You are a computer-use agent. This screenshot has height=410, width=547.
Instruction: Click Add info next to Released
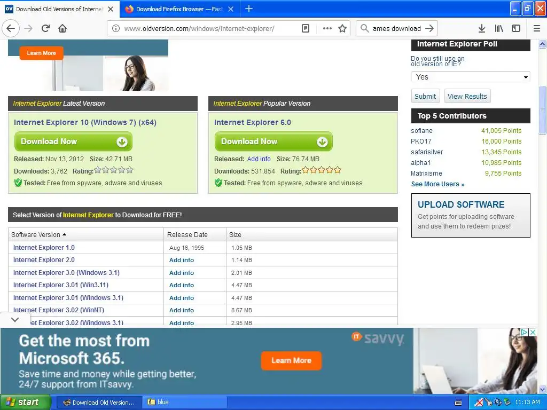click(259, 159)
